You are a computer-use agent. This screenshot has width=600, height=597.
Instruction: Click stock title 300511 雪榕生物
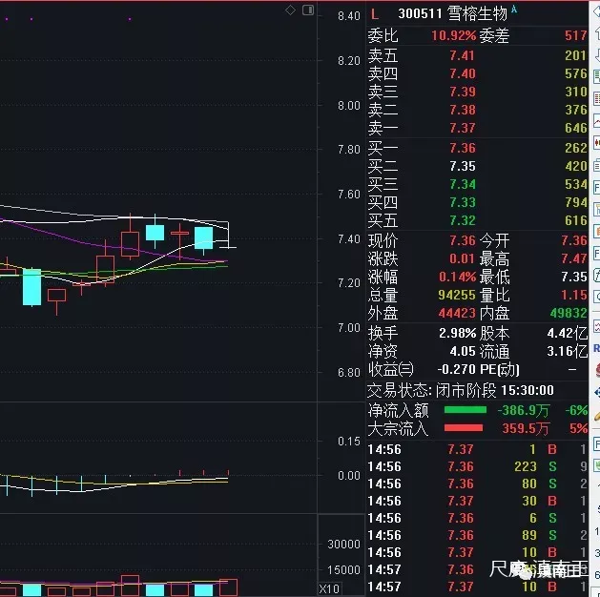(x=452, y=14)
